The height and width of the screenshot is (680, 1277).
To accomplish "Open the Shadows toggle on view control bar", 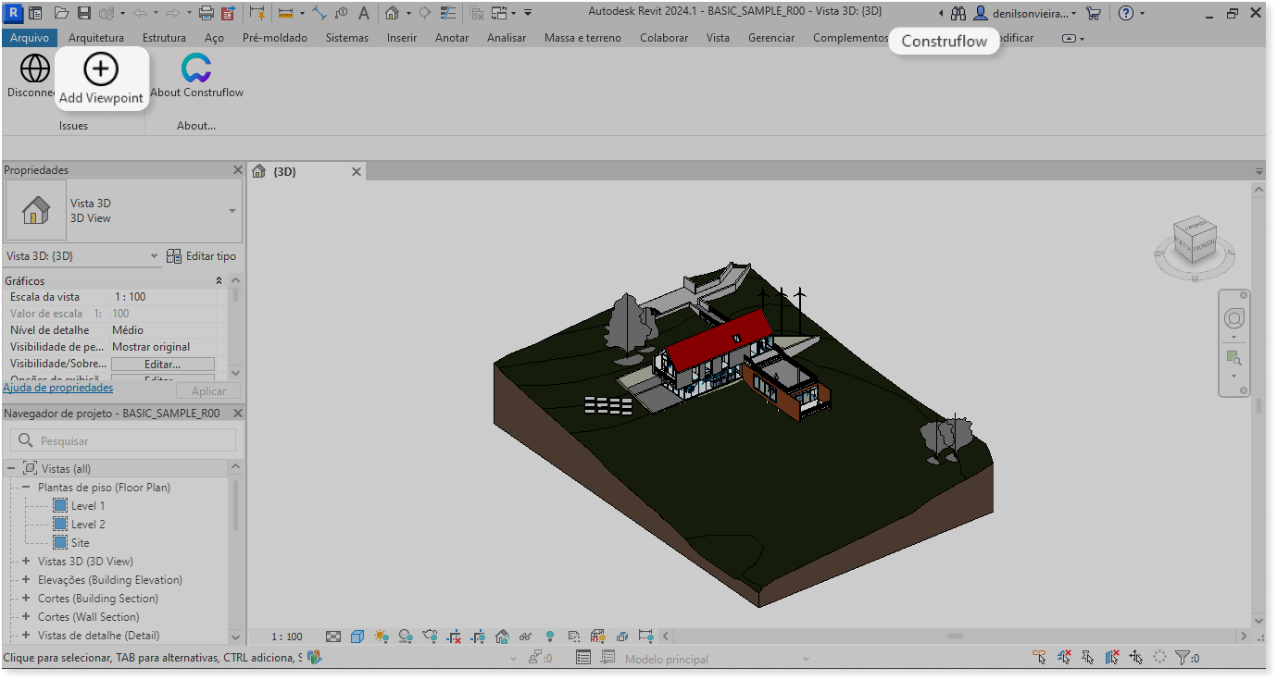I will [404, 637].
